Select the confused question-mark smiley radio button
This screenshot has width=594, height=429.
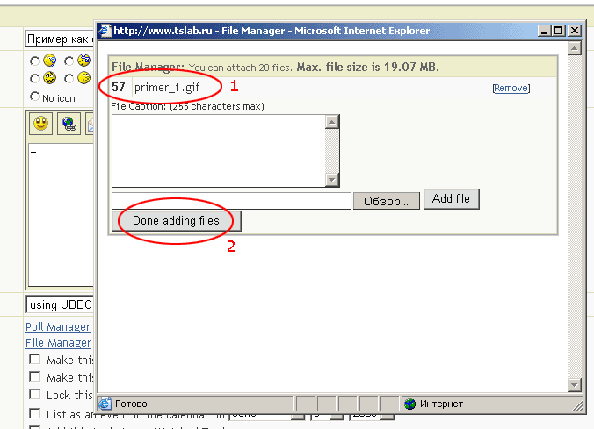click(34, 61)
